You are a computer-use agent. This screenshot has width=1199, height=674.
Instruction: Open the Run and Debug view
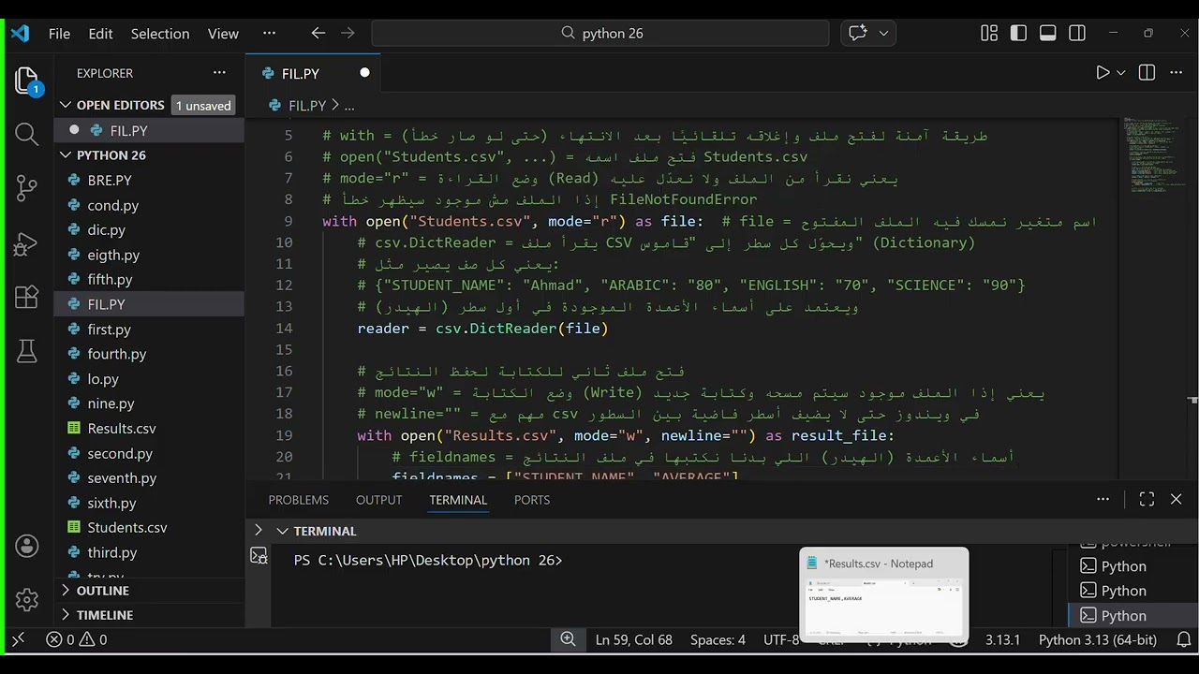pyautogui.click(x=27, y=243)
